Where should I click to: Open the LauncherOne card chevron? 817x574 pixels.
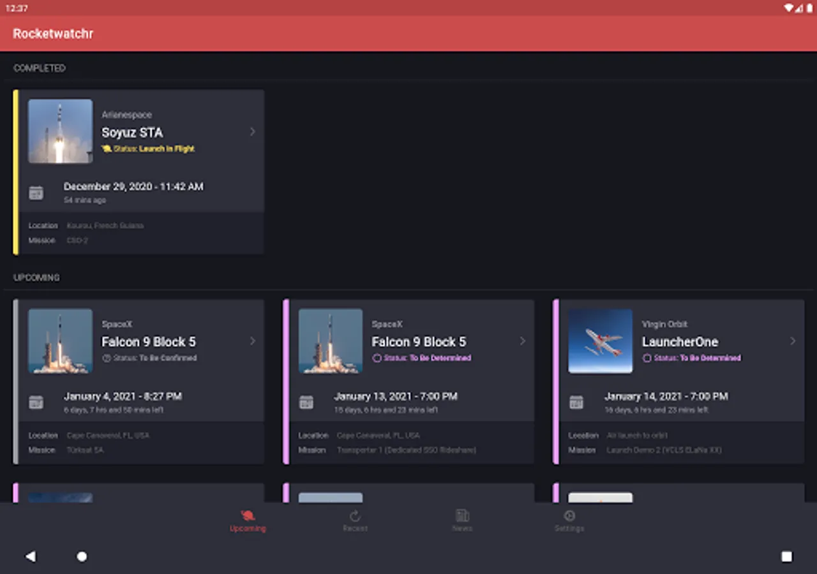click(793, 341)
